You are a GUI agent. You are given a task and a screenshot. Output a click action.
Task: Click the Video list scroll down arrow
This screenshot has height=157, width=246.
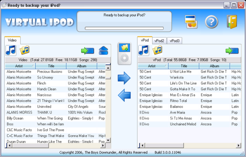[108, 140]
